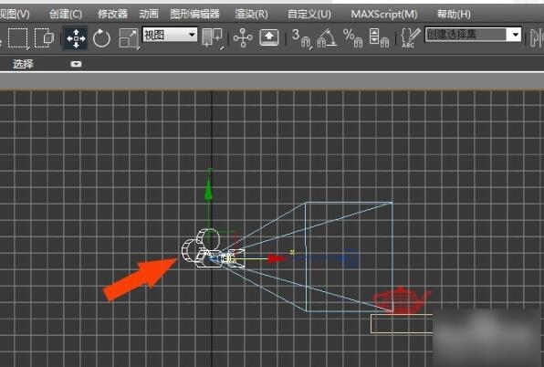The width and height of the screenshot is (544, 367).
Task: Open the 创建(C) menu
Action: (x=66, y=15)
